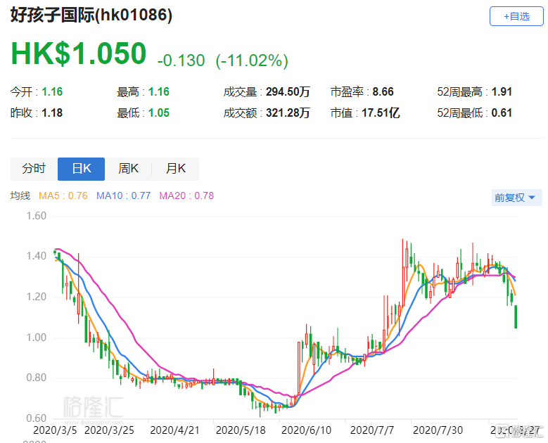Click the 市值 value 17.51亿
The image size is (548, 443).
pos(381,113)
